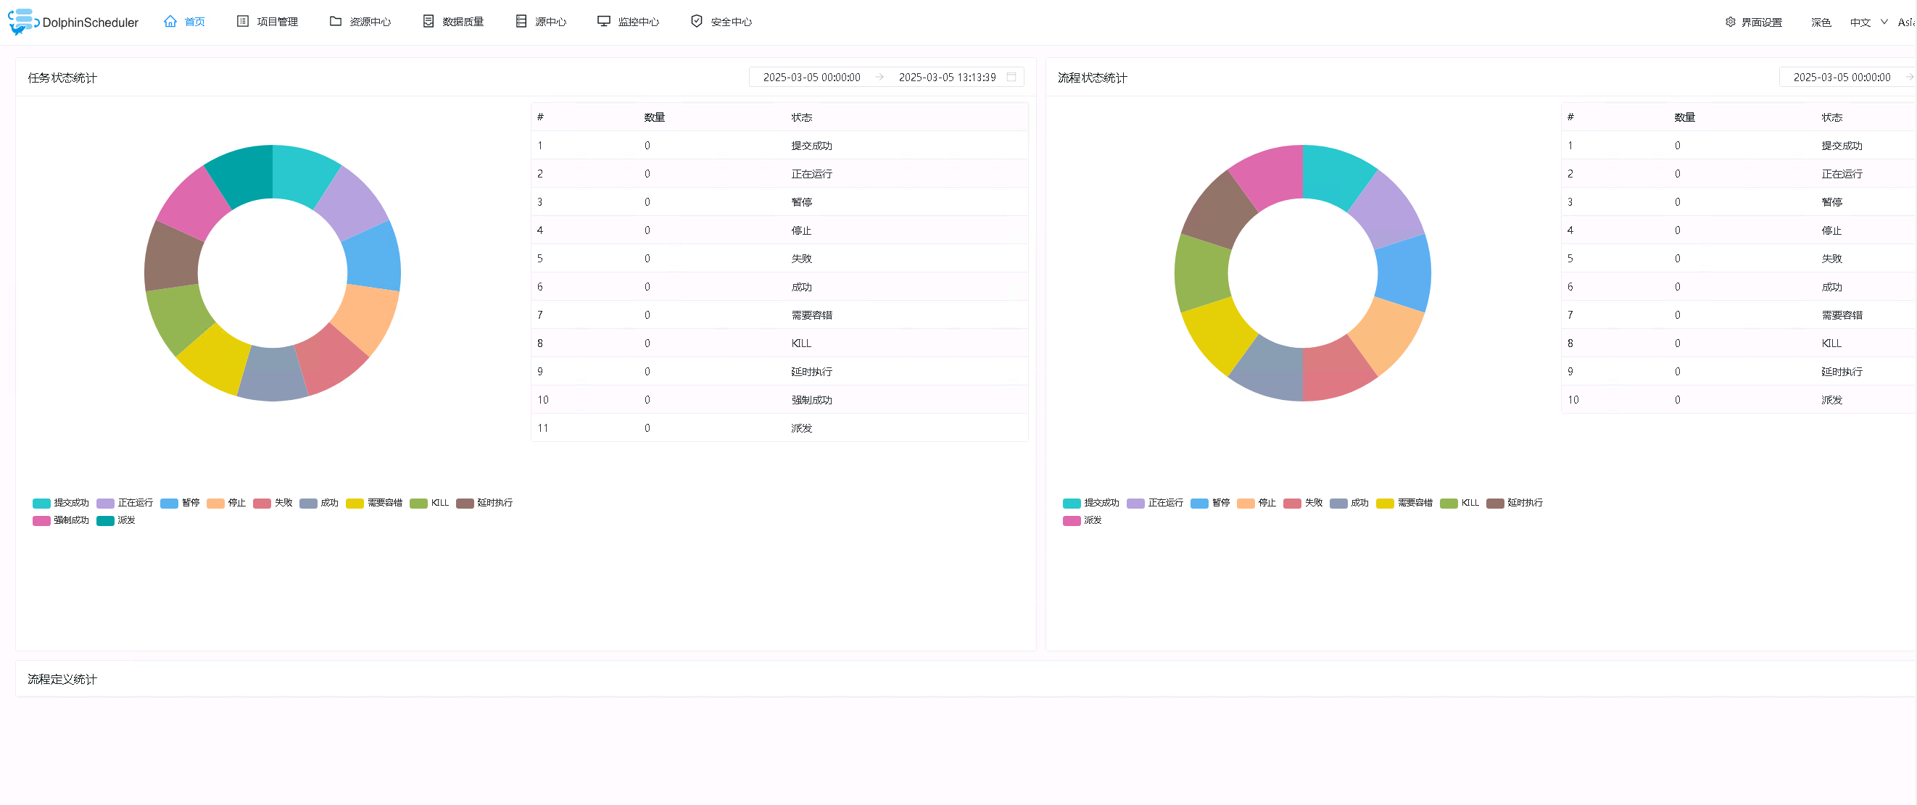Viewport: 1917px width, 805px height.
Task: Click task status end date field
Action: (x=947, y=77)
